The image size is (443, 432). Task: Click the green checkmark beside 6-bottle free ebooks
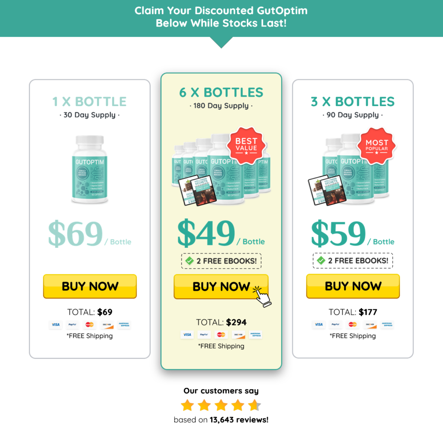pos(189,260)
